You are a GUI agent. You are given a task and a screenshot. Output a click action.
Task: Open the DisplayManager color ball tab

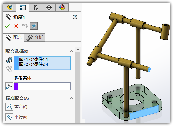click(62, 8)
